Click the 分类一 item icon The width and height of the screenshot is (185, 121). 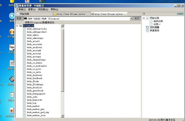pos(151,24)
